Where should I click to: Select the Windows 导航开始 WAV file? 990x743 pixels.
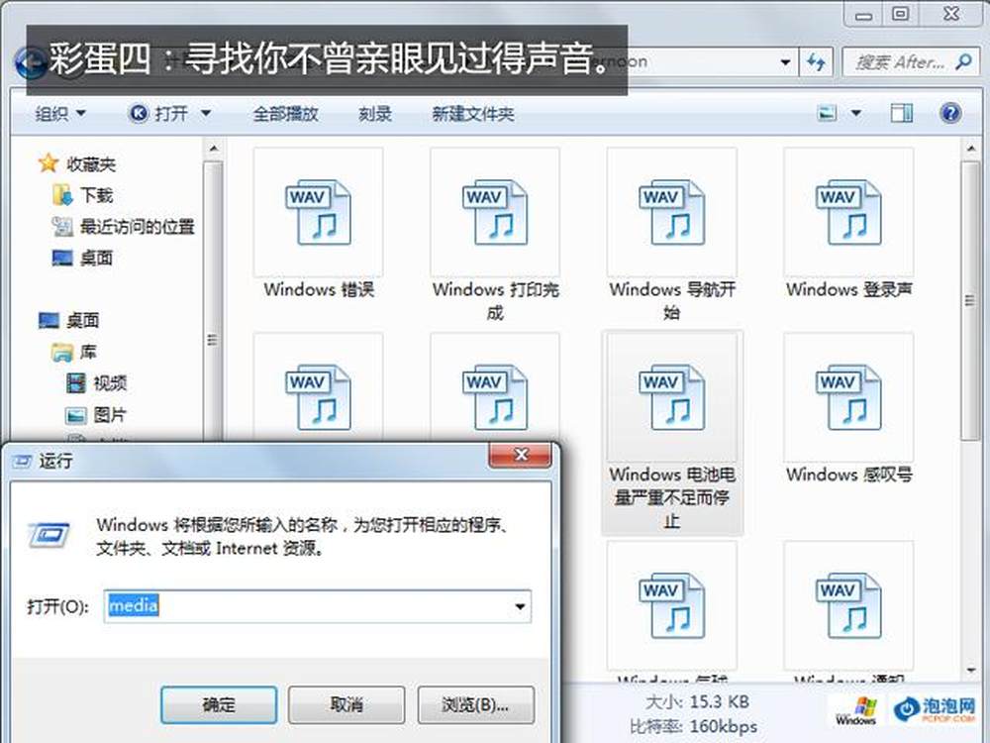coord(672,235)
